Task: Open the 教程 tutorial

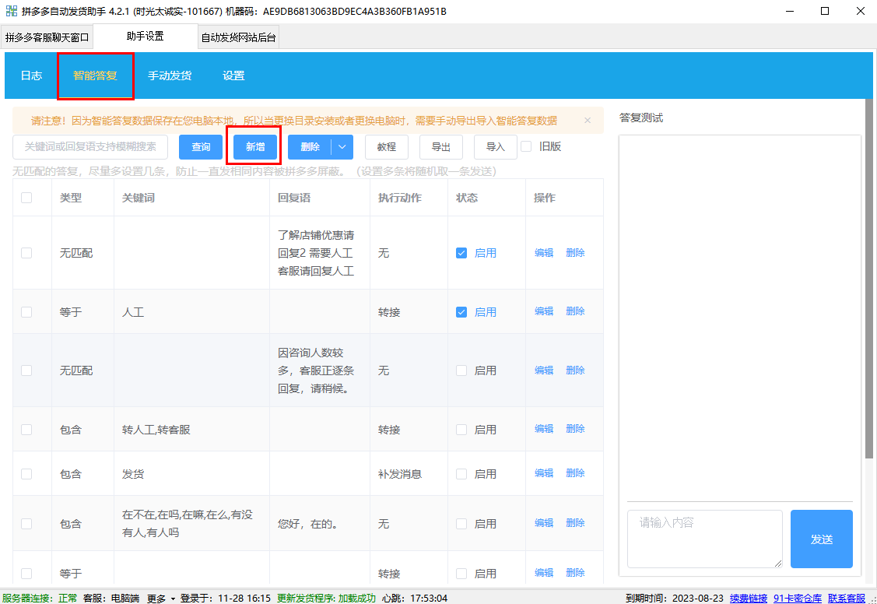Action: point(387,147)
